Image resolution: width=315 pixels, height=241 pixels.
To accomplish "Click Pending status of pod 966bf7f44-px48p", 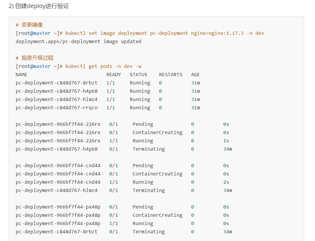I will 143,207.
